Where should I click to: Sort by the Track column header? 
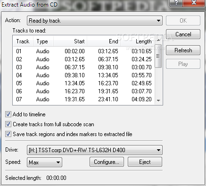pos(23,41)
